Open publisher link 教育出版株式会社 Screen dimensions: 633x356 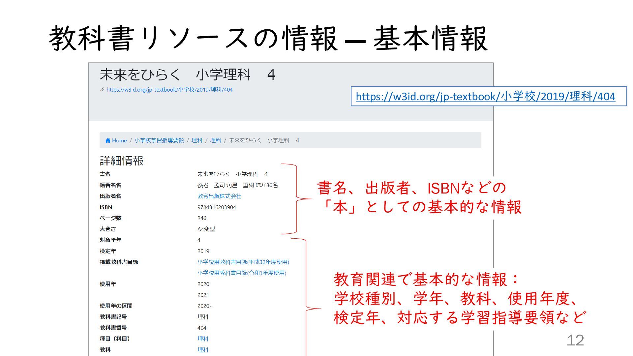pyautogui.click(x=219, y=196)
